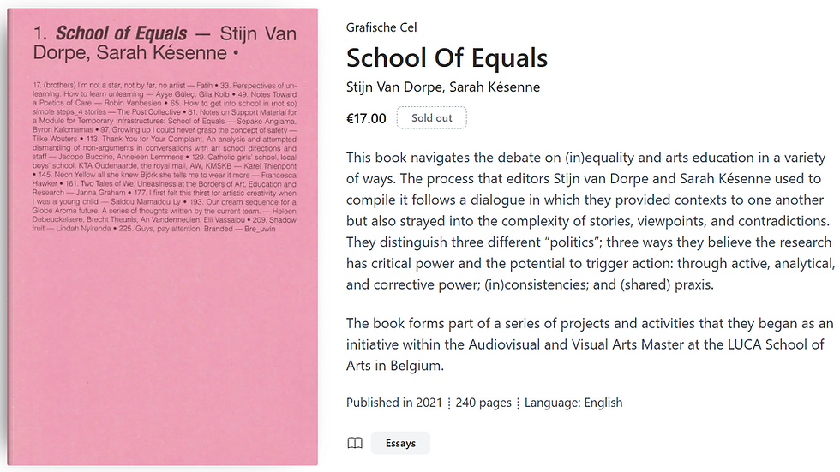Open the Grafische Cel publisher link
The image size is (840, 472).
[381, 27]
